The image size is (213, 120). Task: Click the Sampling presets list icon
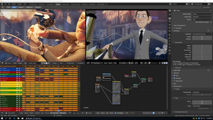coord(208,31)
